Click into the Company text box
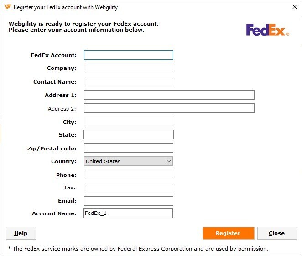302x256 pixels. (129, 69)
